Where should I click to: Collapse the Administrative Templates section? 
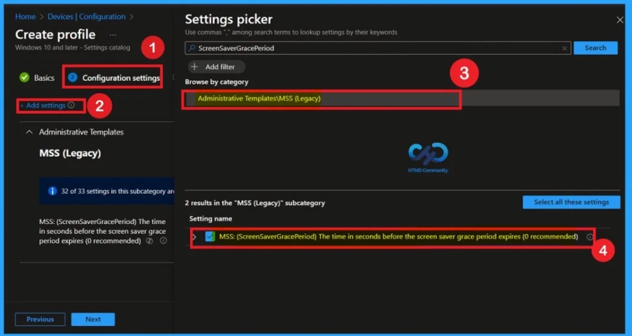[x=29, y=132]
